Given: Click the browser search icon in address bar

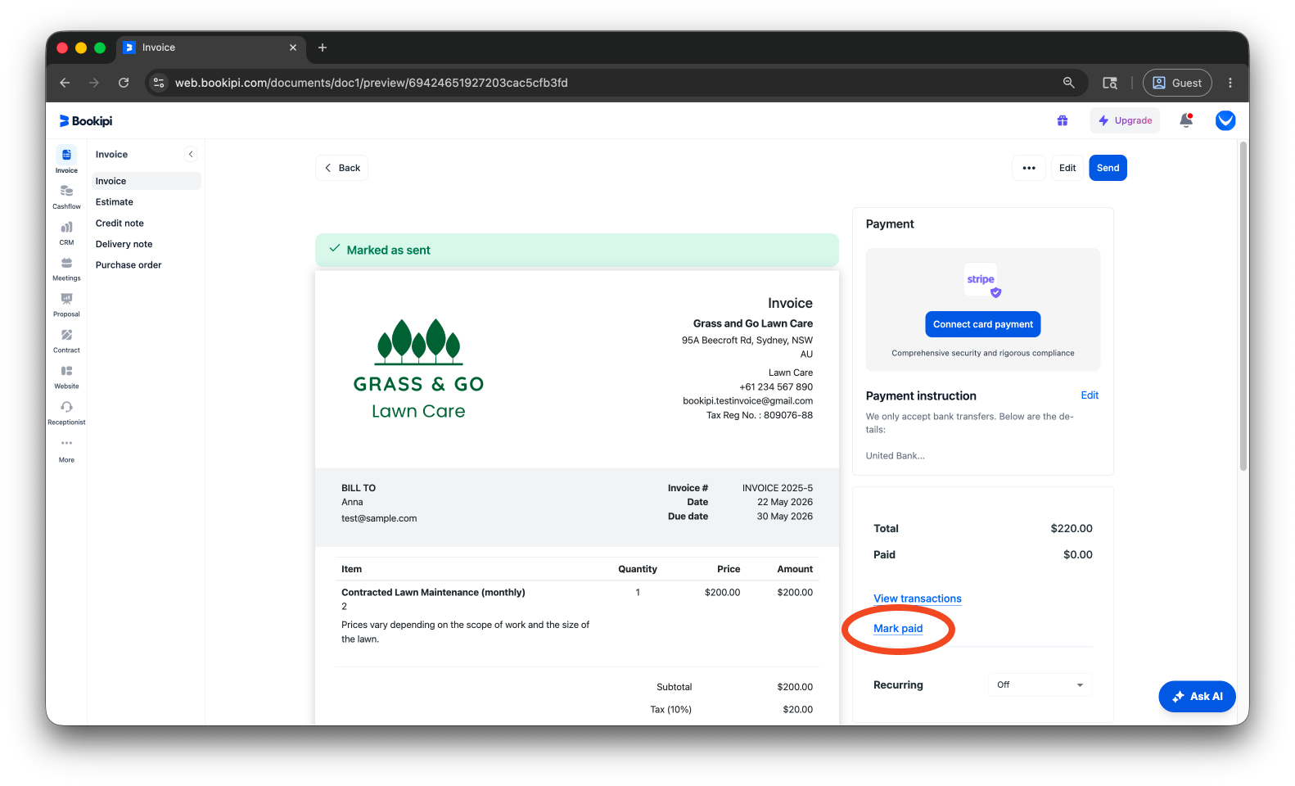Looking at the screenshot, I should [1068, 83].
